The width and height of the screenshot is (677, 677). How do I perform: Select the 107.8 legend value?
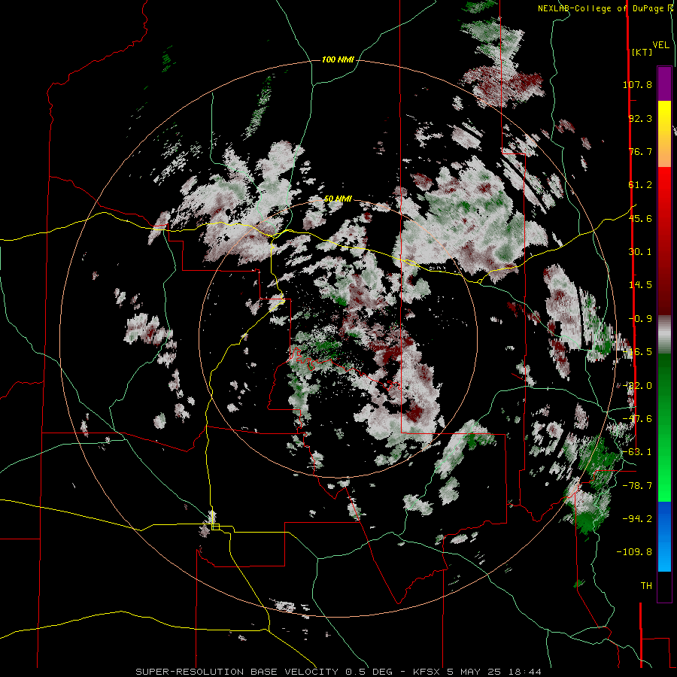tap(637, 84)
